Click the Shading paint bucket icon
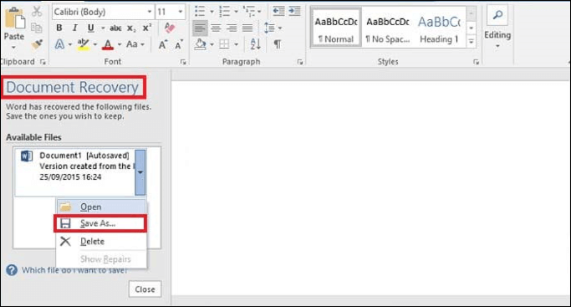Image resolution: width=571 pixels, height=307 pixels. coord(201,44)
